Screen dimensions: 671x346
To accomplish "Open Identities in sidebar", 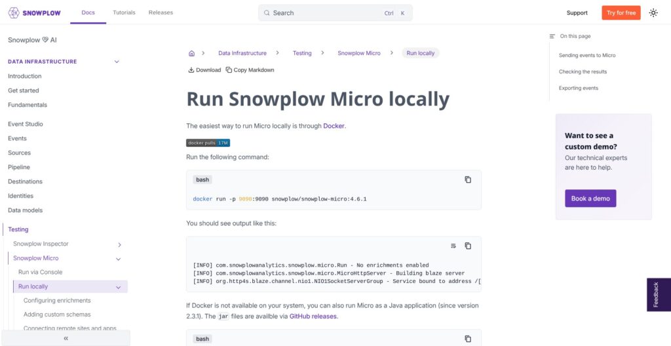I will point(20,196).
